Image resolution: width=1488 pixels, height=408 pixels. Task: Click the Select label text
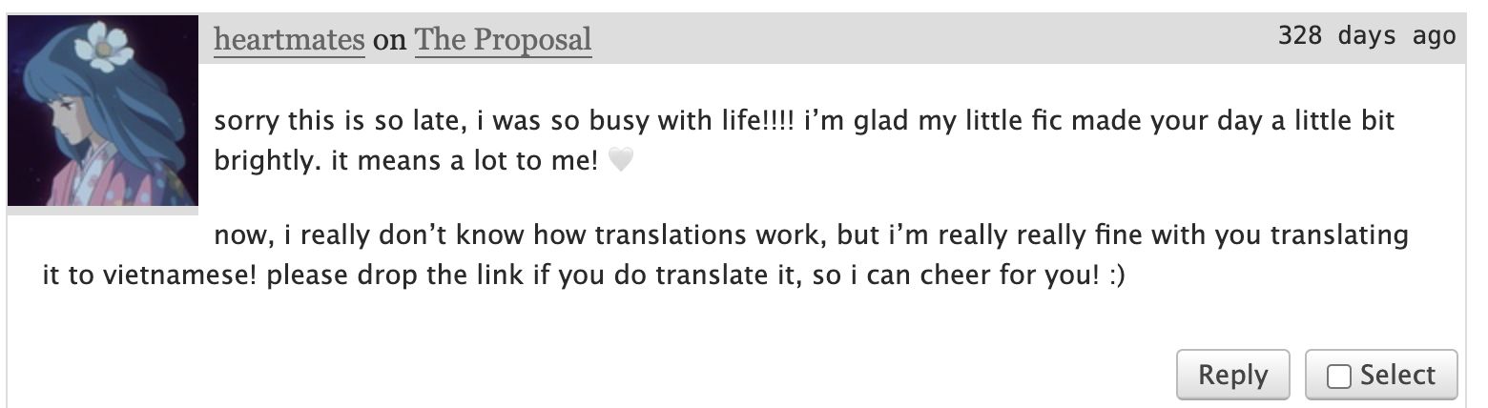[x=1398, y=375]
